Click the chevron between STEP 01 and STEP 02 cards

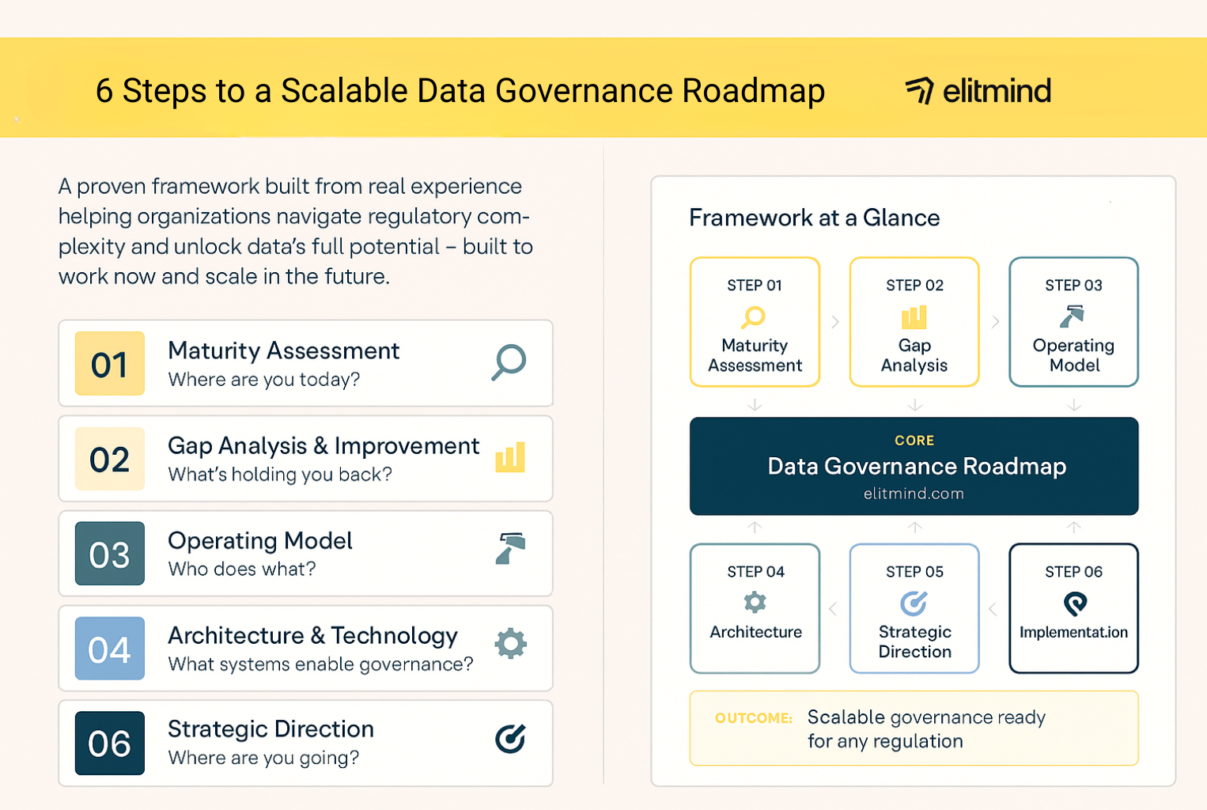835,322
